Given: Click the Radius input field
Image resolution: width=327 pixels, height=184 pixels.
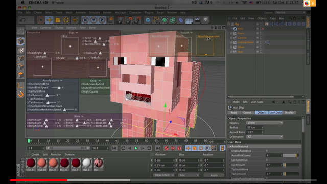Looking at the screenshot, I should (x=254, y=127).
